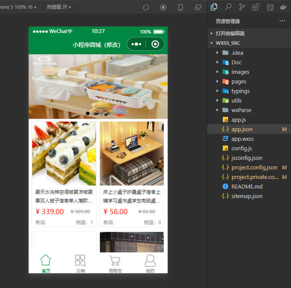Click 销量: 1 sales label
Image resolution: width=291 pixels, height=288 pixels.
(x=84, y=222)
